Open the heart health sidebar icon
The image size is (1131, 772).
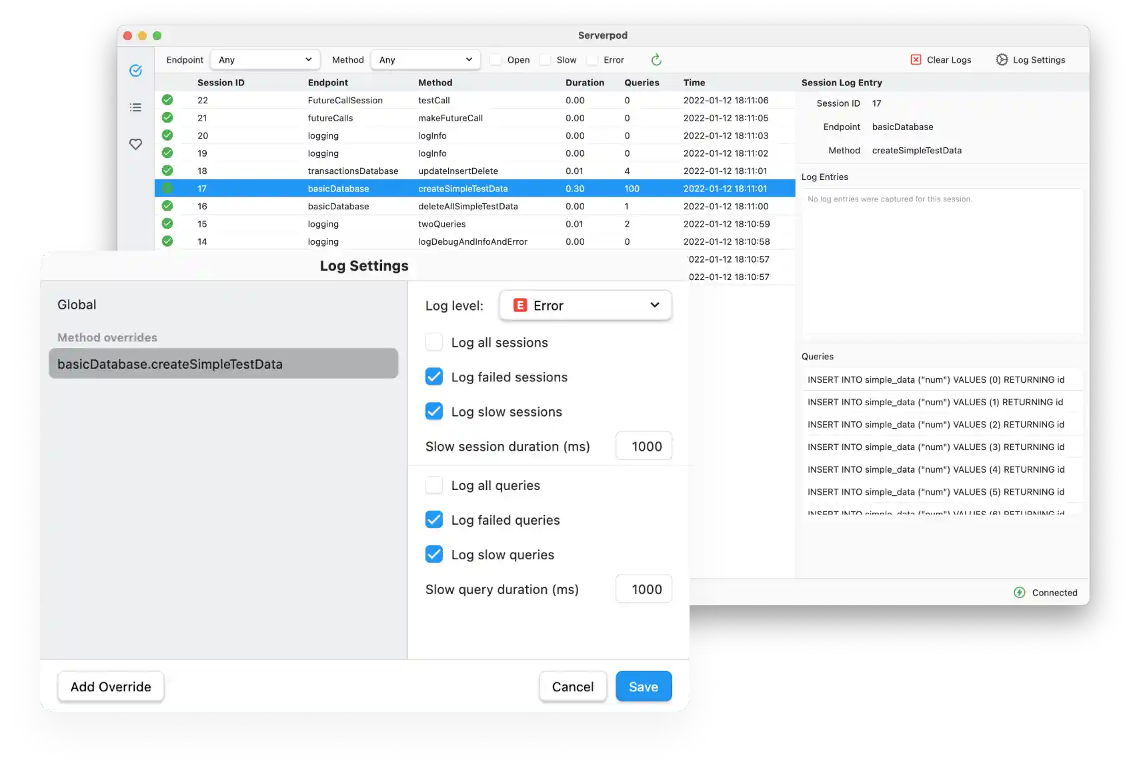click(135, 144)
